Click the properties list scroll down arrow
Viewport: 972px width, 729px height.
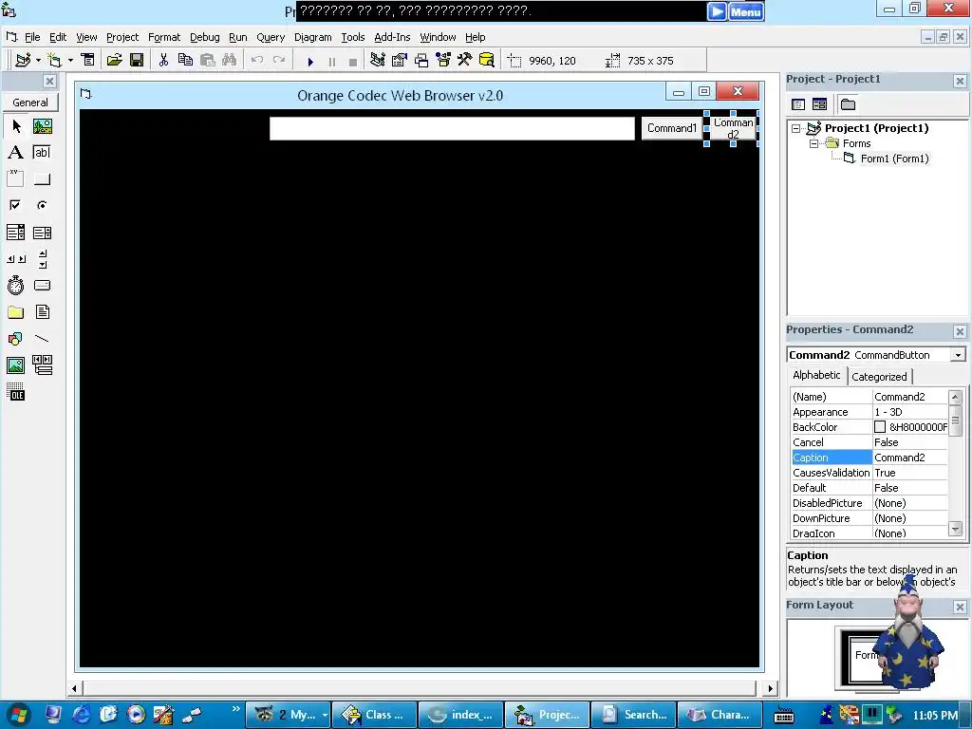[955, 530]
